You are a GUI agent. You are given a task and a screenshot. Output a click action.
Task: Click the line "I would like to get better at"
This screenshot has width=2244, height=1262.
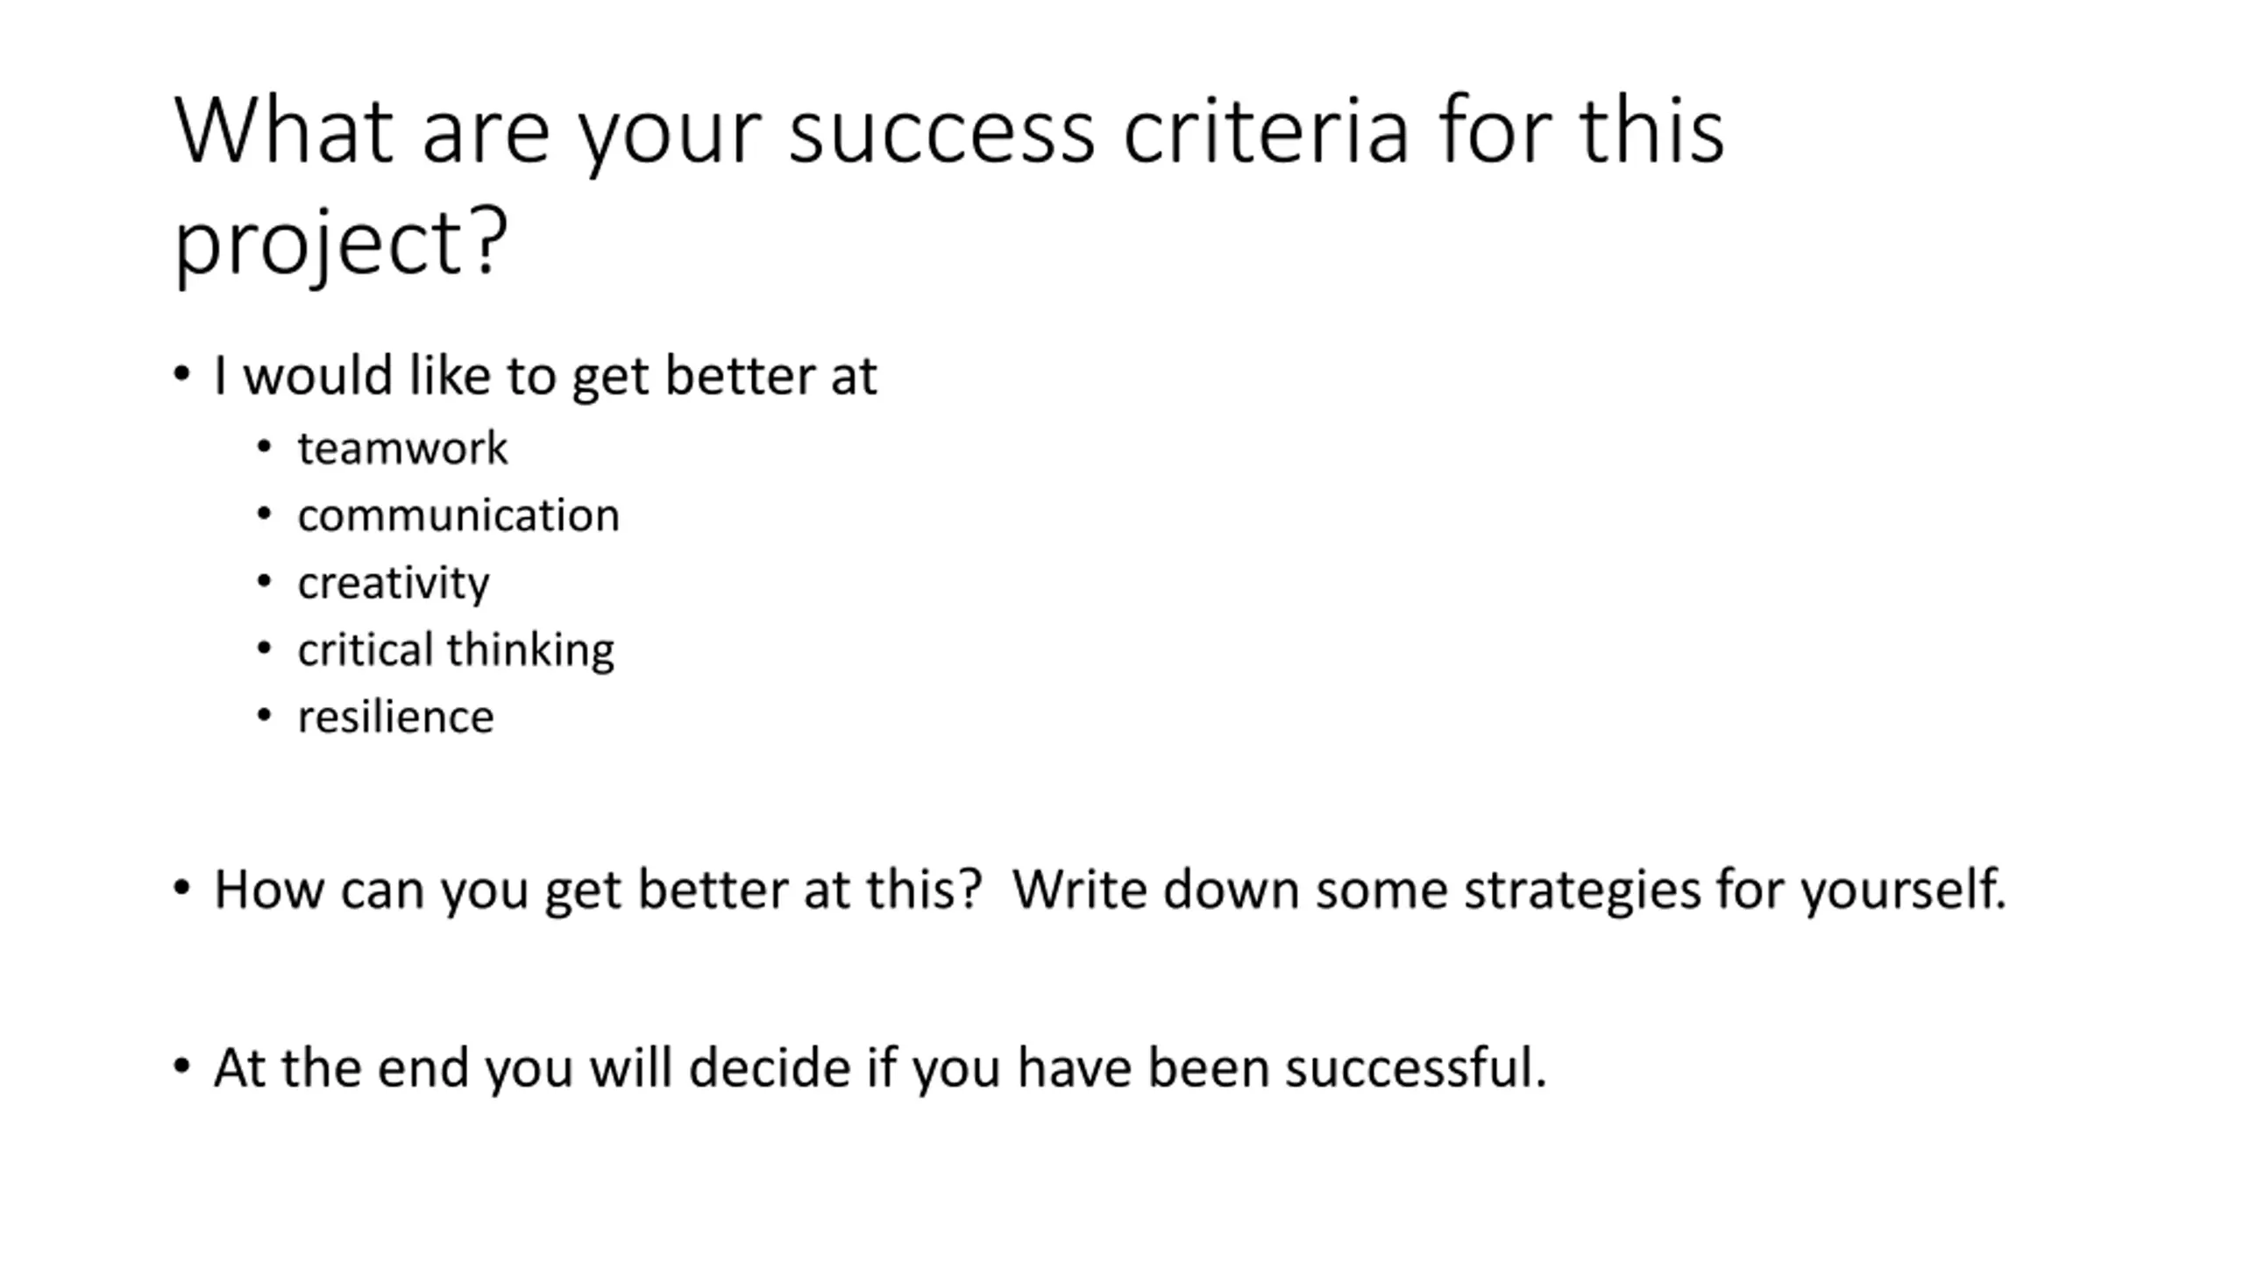[544, 377]
